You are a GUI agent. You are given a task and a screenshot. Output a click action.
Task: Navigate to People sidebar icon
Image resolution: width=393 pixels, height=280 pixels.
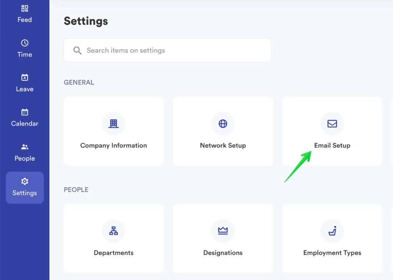pyautogui.click(x=25, y=147)
